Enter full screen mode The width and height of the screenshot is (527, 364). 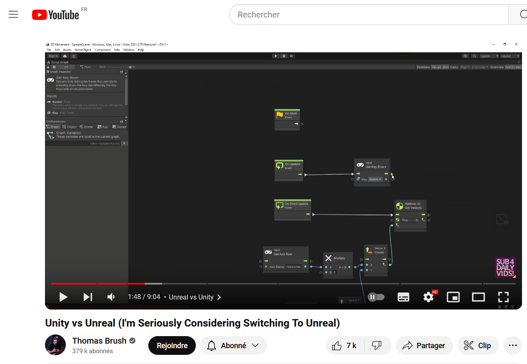click(x=503, y=297)
